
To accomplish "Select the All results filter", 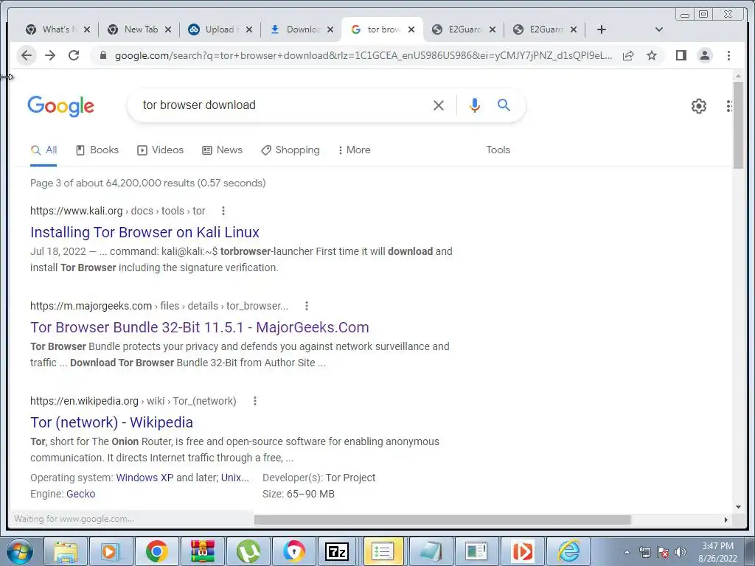I will coord(44,150).
